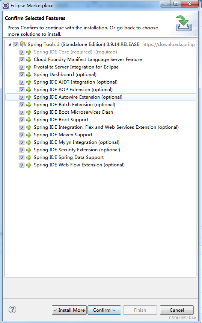Screen dimensions: 202x323
Task: Select "Spring IDE Autowire Extension (optional)" text
Action: click(x=78, y=97)
